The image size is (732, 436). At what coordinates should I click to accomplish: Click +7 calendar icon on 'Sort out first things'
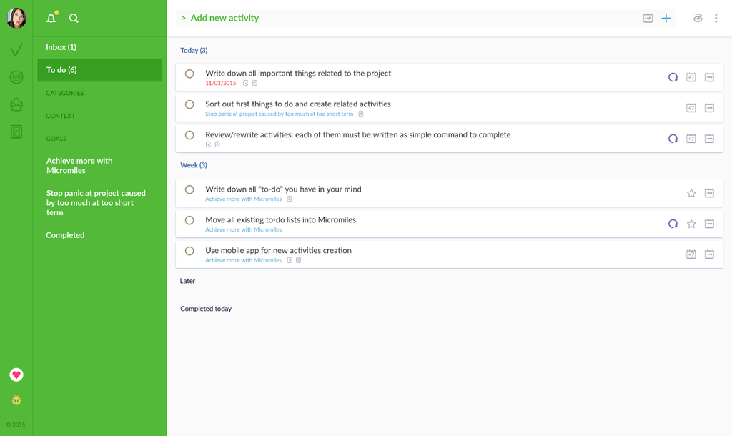pyautogui.click(x=691, y=108)
